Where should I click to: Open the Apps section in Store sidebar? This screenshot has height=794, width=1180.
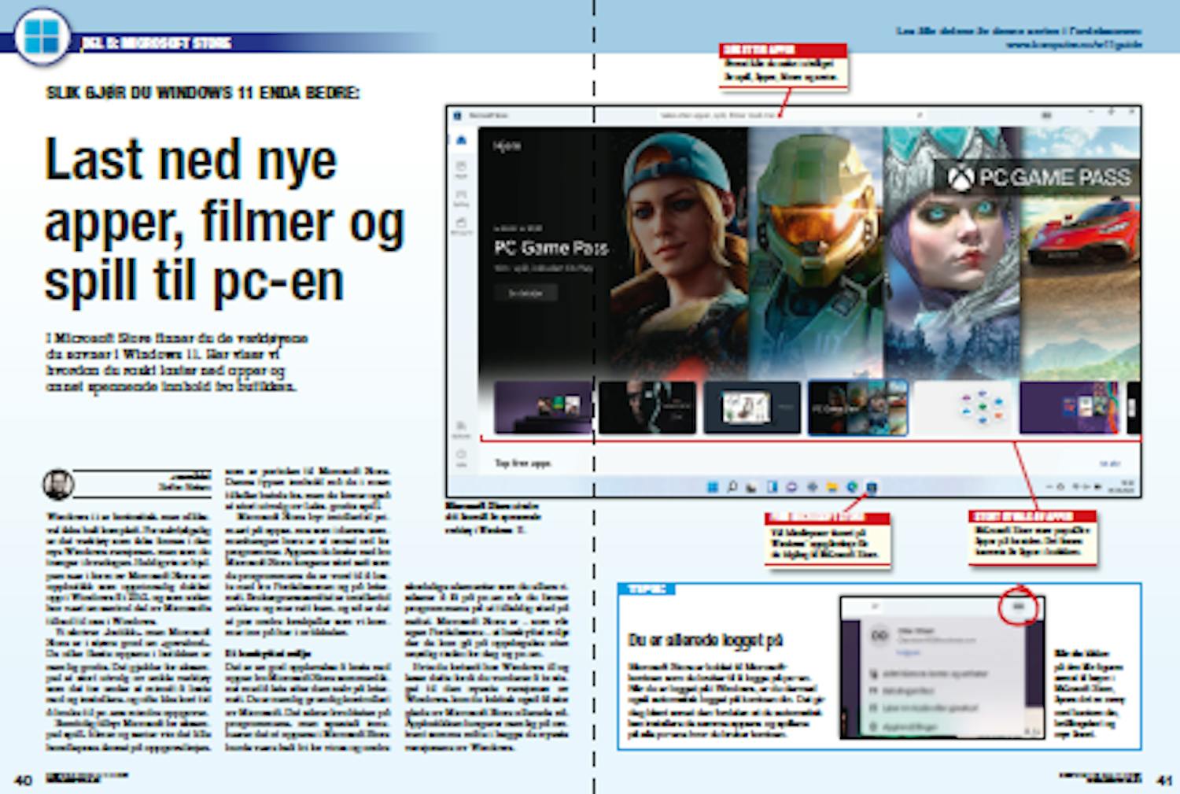[x=462, y=170]
